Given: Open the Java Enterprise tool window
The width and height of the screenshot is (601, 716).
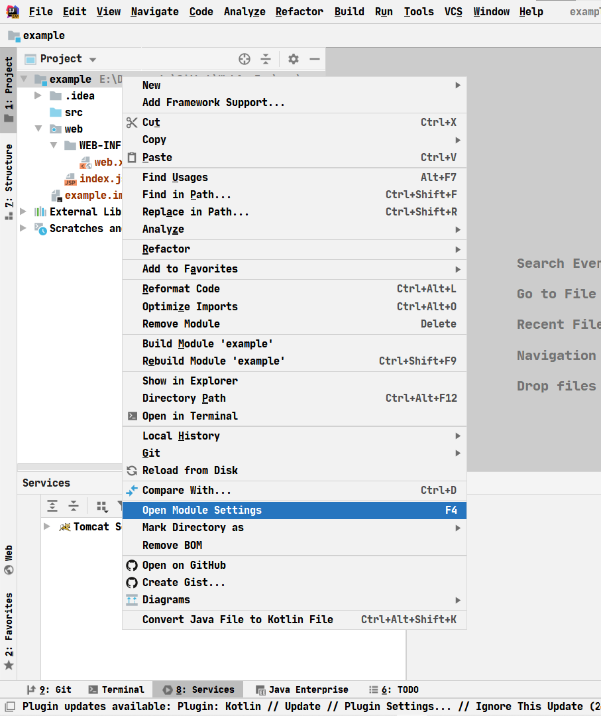Looking at the screenshot, I should pyautogui.click(x=301, y=689).
